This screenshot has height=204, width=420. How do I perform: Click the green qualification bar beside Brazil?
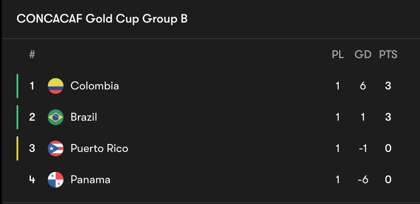coord(17,117)
